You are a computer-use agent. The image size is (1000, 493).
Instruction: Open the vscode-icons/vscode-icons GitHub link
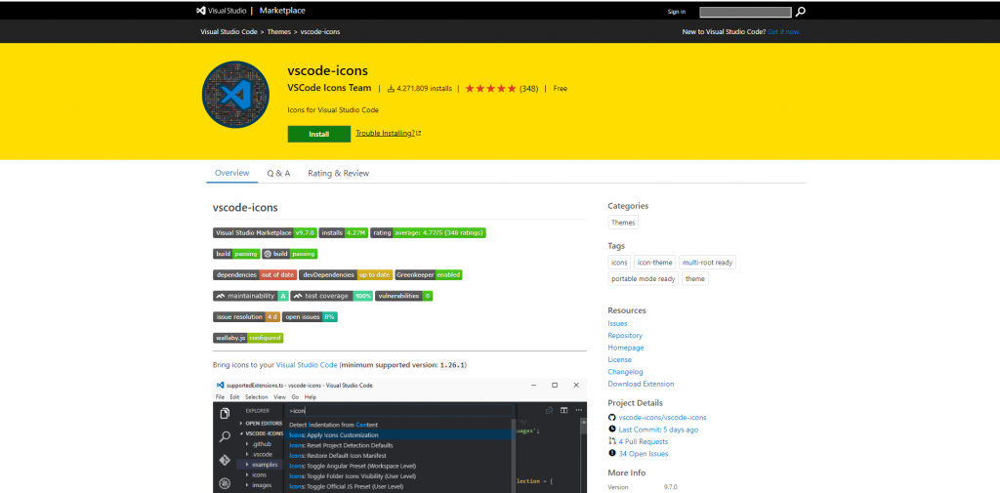pos(662,417)
